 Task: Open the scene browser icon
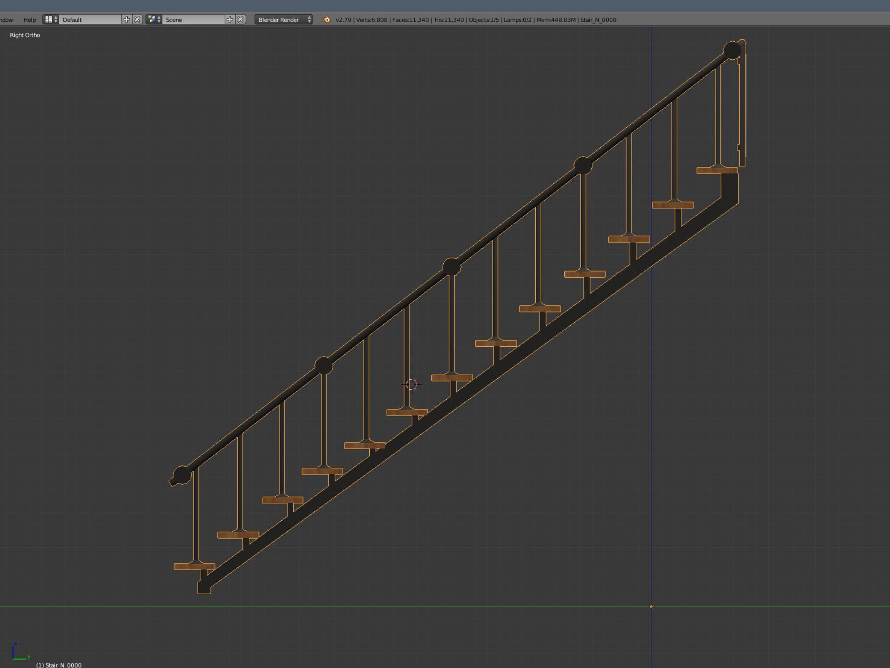pos(154,20)
